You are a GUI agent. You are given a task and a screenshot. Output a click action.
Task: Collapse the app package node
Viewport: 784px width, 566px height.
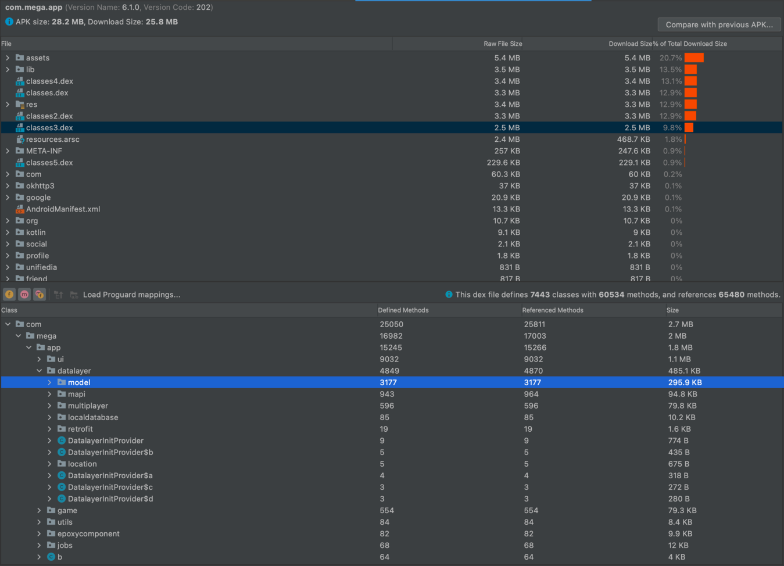point(28,348)
